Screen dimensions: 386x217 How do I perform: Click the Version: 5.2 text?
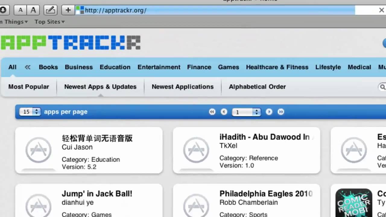tap(79, 167)
